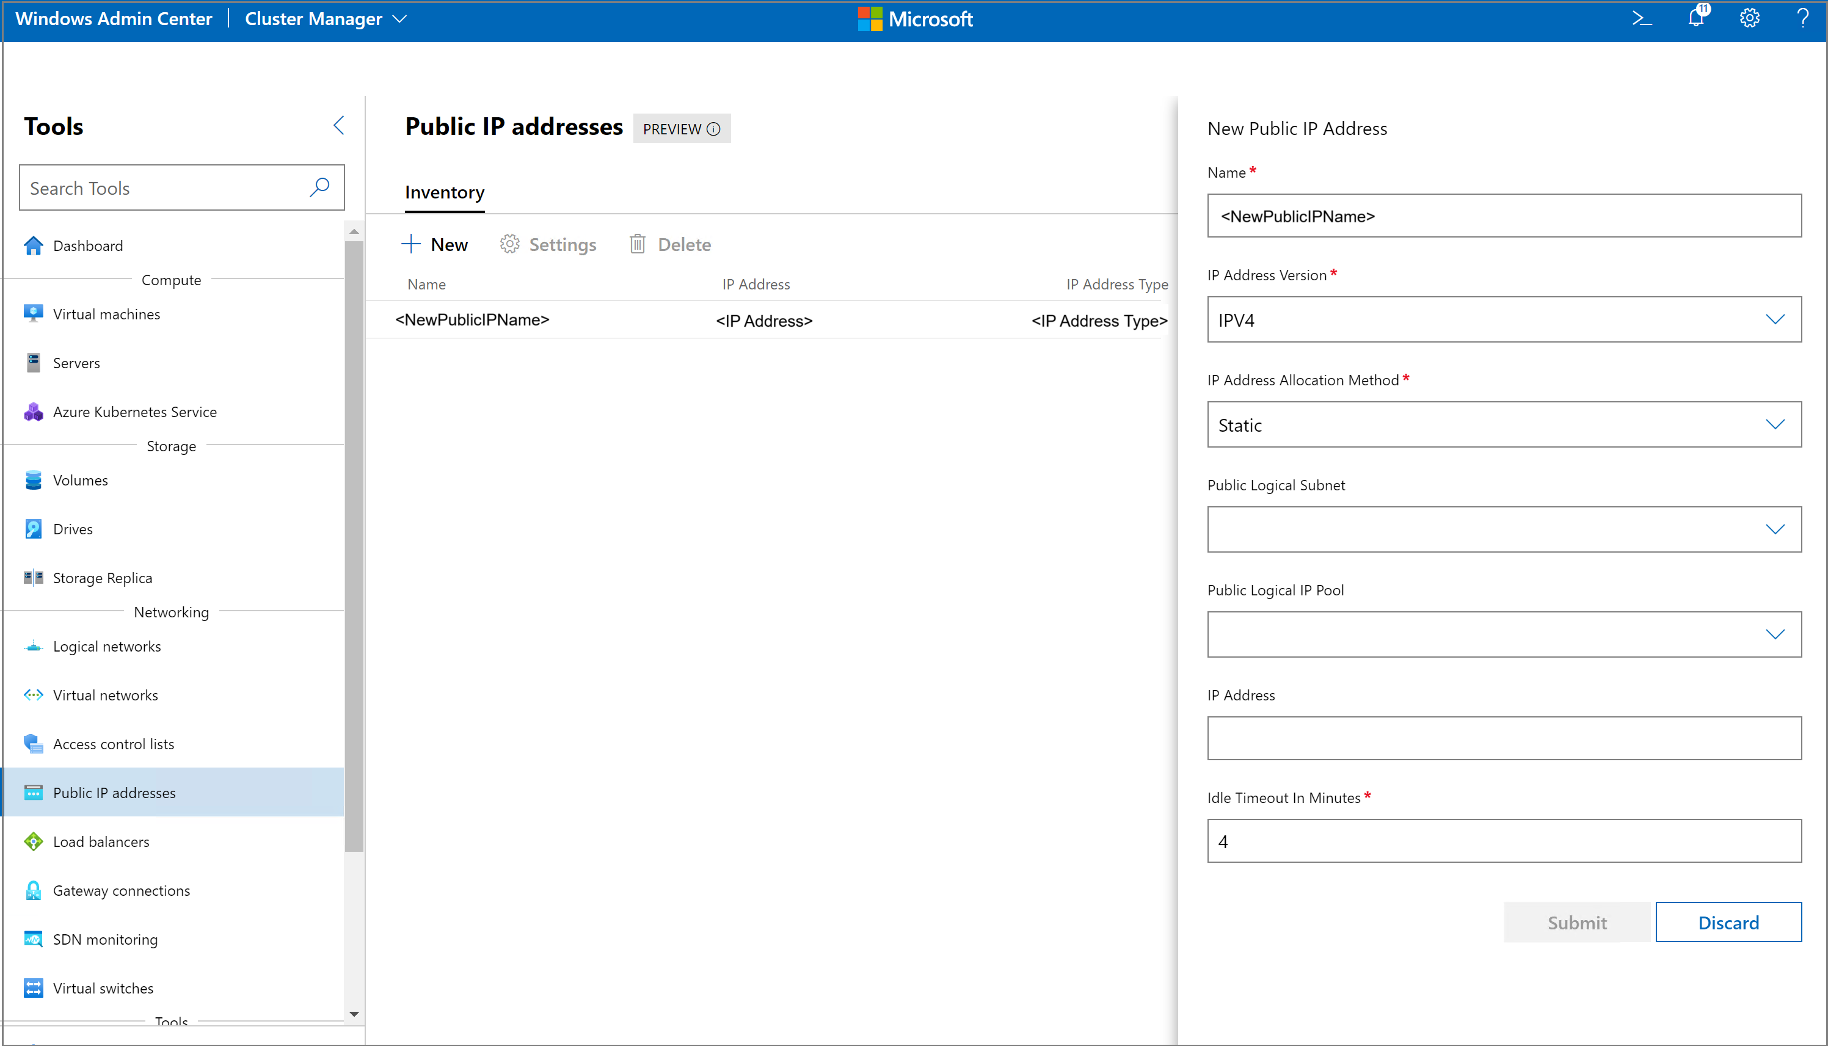
Task: Open the settings gear in header
Action: (x=1749, y=19)
